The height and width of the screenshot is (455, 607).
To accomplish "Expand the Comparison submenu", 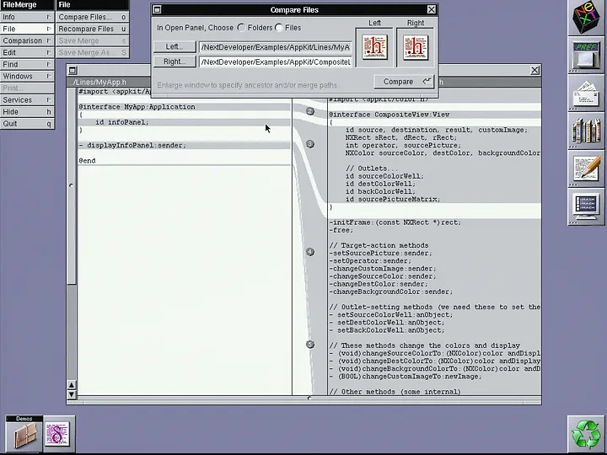I will (x=27, y=40).
